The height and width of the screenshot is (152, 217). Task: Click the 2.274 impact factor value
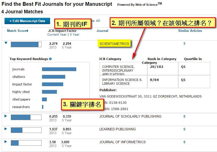53,44
